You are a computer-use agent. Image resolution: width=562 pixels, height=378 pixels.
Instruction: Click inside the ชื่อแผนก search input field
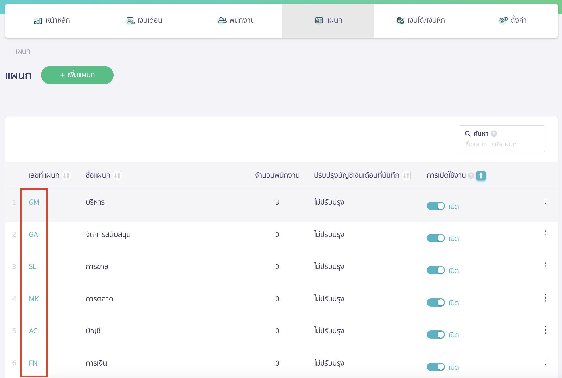[x=501, y=145]
